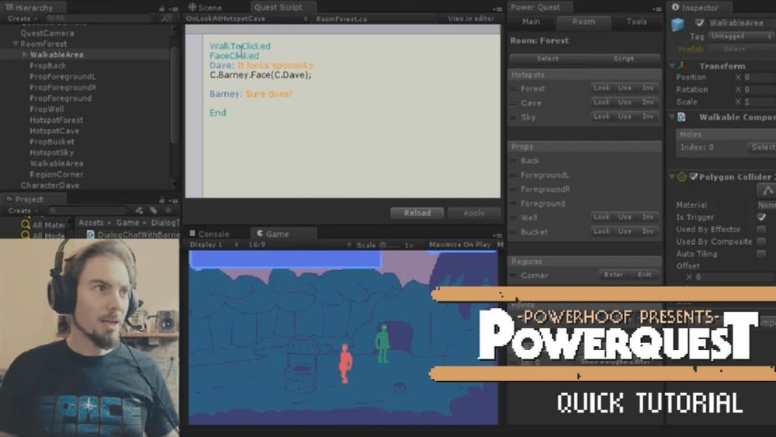The height and width of the screenshot is (437, 776).
Task: Click the blue cube GameObject icon in Inspector
Action: (x=677, y=25)
